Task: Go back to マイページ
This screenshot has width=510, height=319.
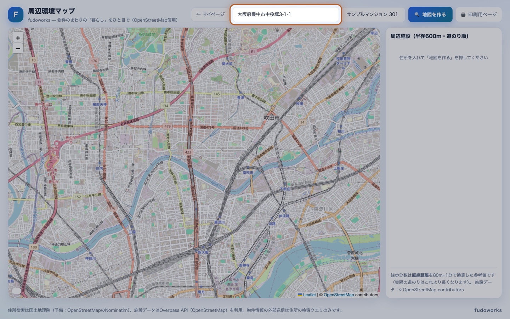Action: (210, 15)
